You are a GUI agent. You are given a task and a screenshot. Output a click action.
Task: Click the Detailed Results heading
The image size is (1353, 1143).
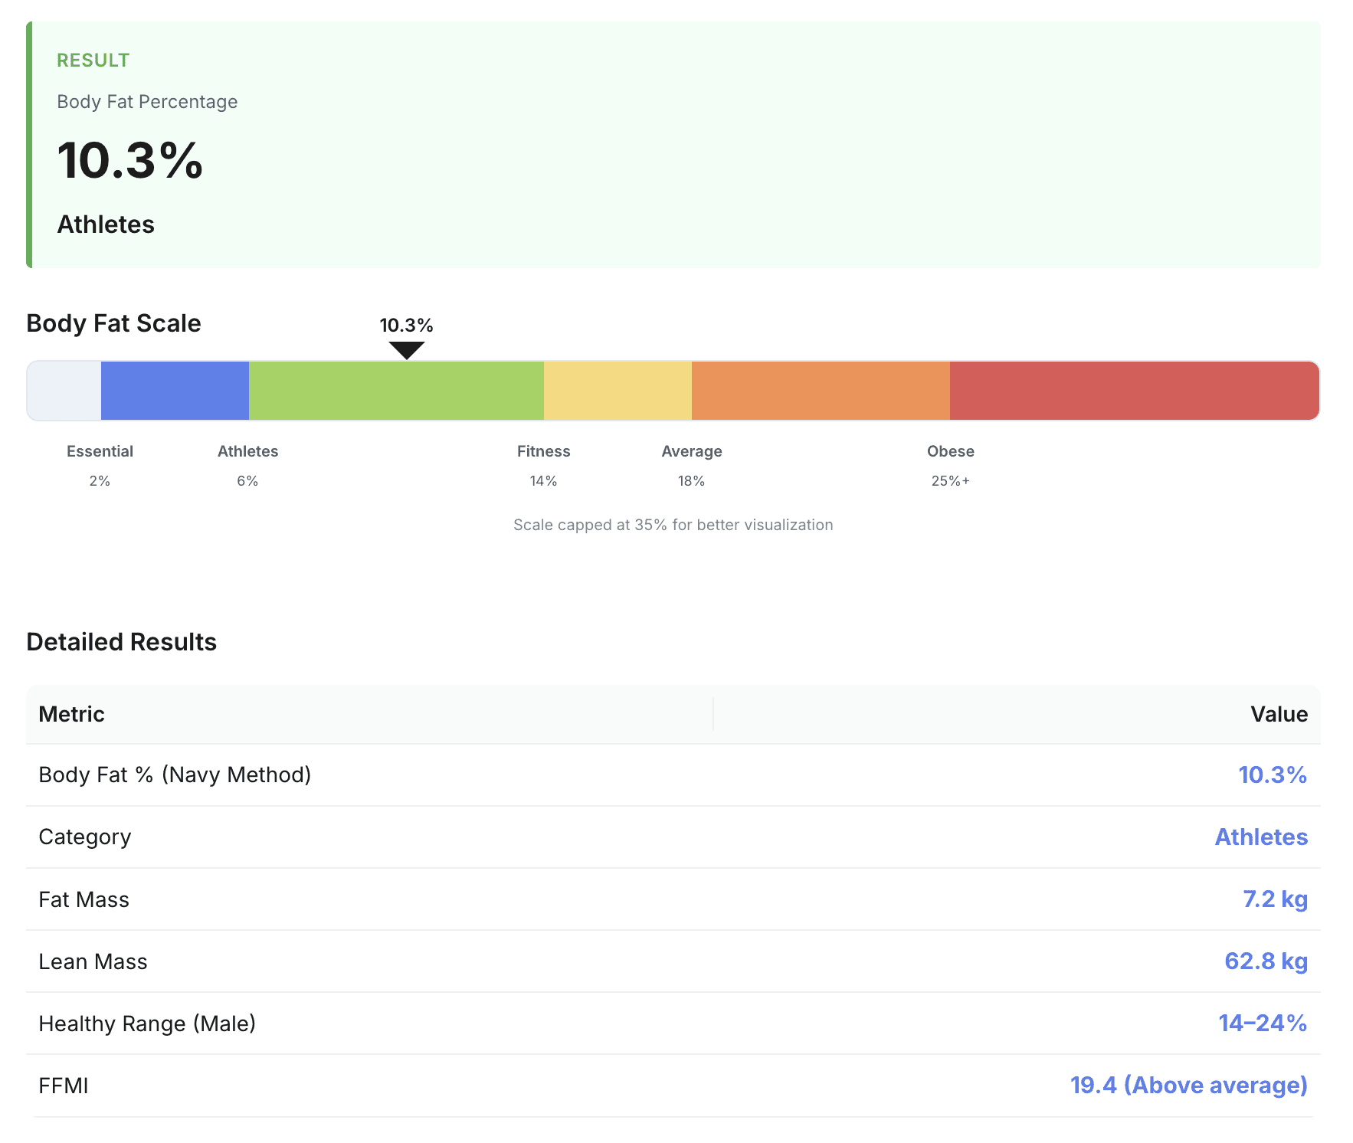point(121,642)
